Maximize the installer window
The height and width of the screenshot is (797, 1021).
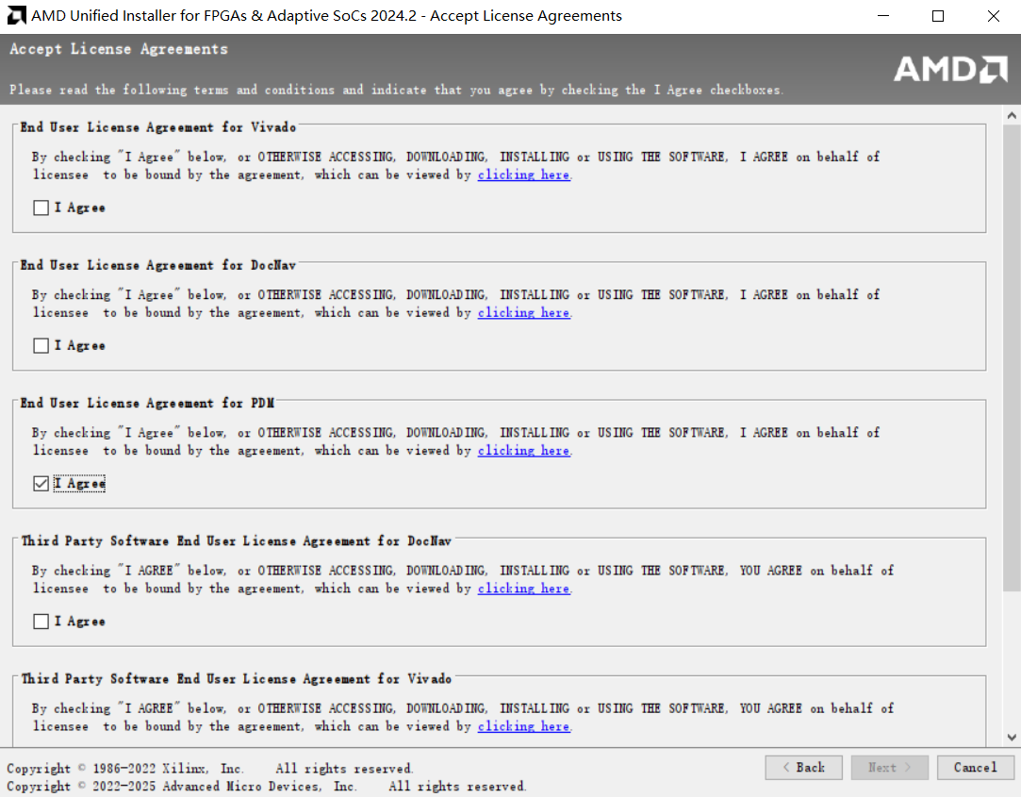938,16
